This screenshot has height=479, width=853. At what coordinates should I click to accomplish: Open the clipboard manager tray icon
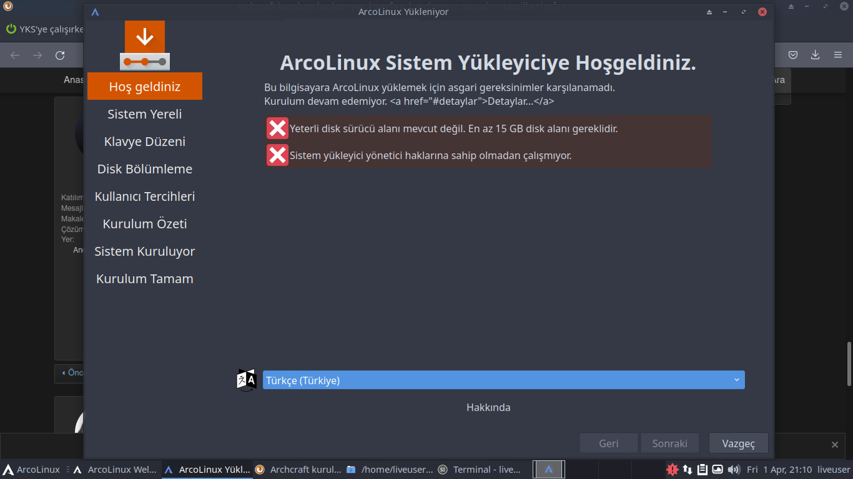[703, 470]
